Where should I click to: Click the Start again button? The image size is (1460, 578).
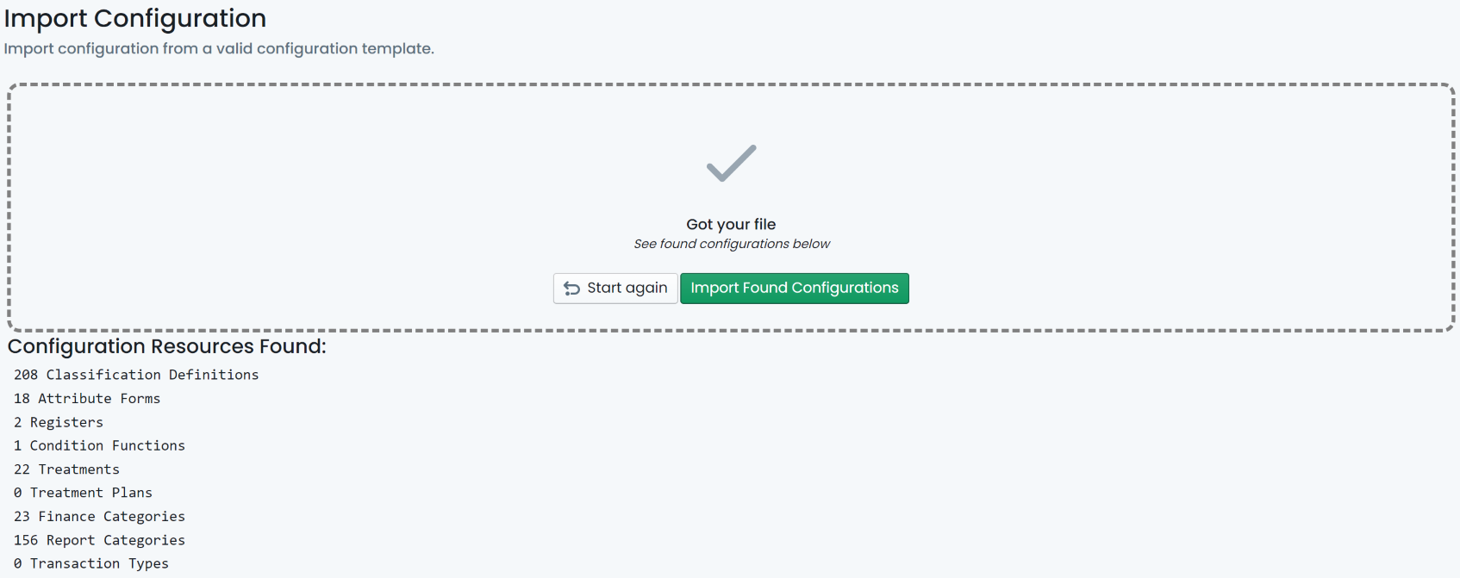[615, 288]
